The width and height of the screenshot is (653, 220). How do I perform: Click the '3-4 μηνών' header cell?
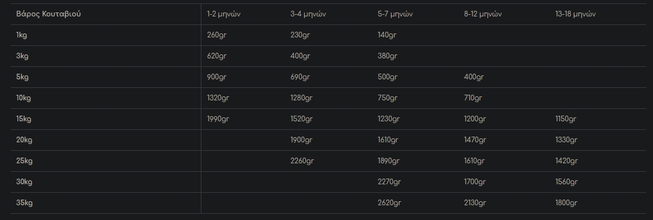click(x=308, y=14)
